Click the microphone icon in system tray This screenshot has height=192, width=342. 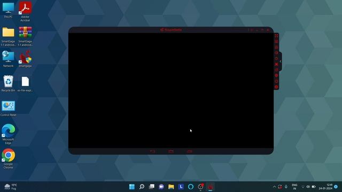[286, 187]
